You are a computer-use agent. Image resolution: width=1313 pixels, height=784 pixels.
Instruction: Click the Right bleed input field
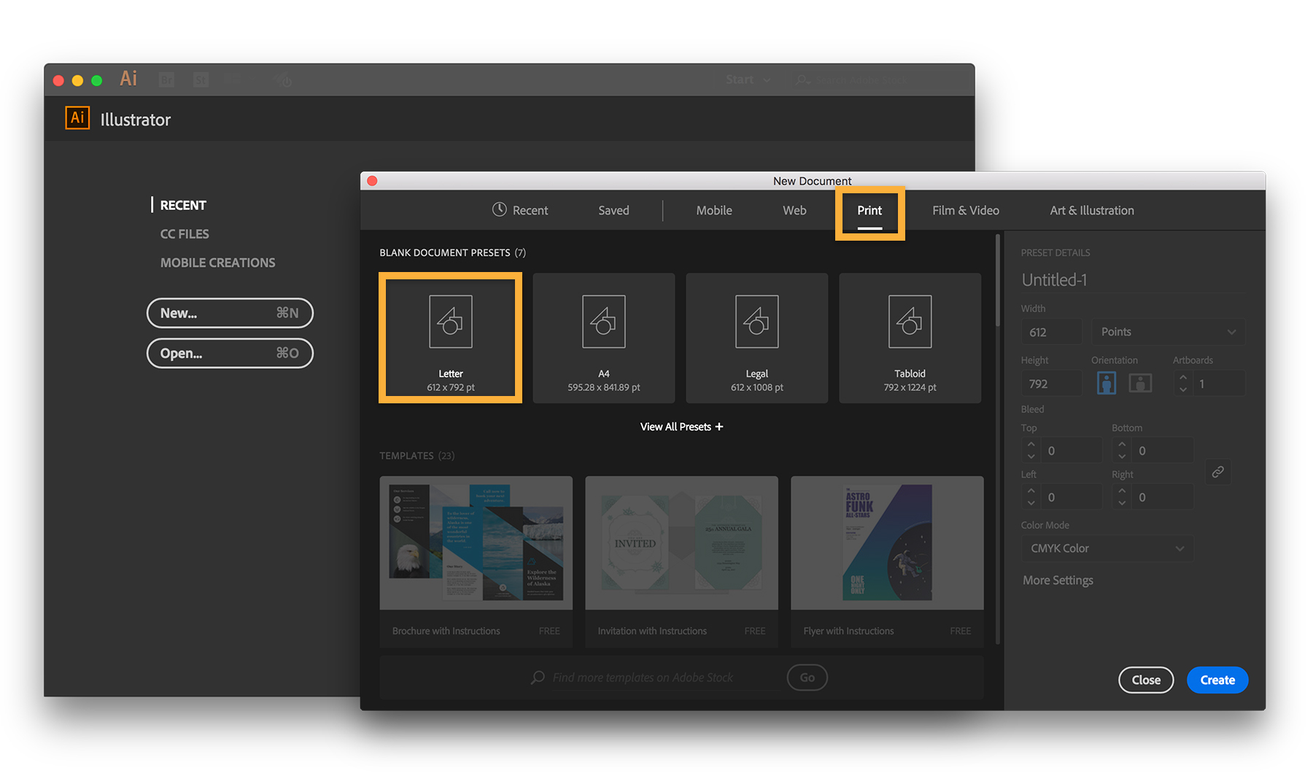click(1163, 497)
